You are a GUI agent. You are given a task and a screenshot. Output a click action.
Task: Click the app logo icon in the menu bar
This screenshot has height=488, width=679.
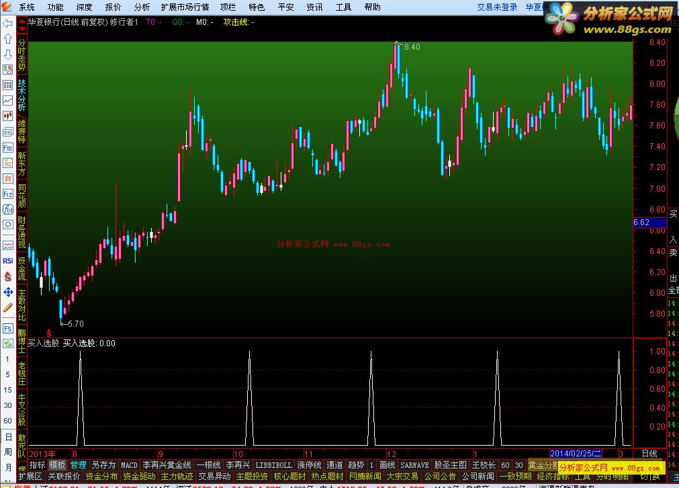coord(7,7)
